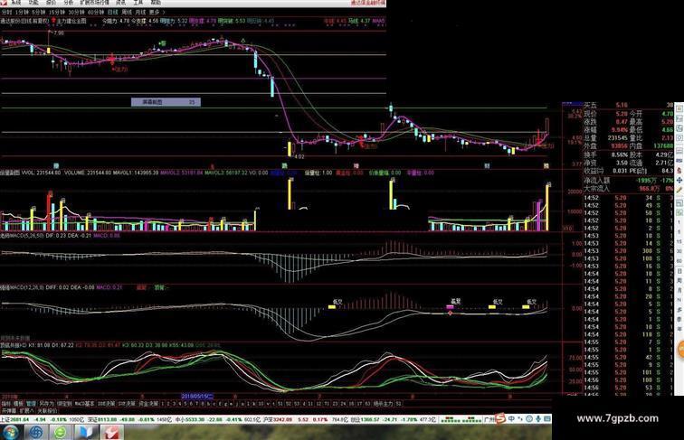
Task: Open the red 通达信 taskbar icon
Action: click(x=111, y=432)
